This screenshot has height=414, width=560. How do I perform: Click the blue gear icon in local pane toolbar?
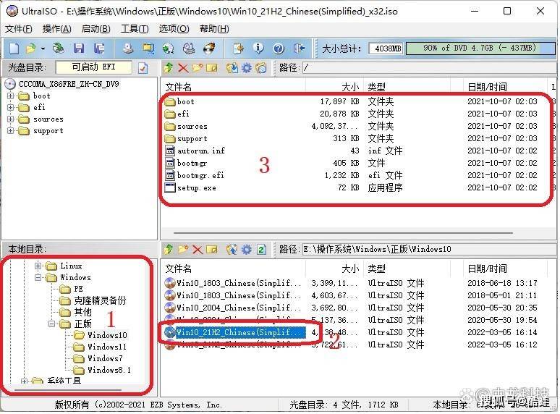click(247, 249)
